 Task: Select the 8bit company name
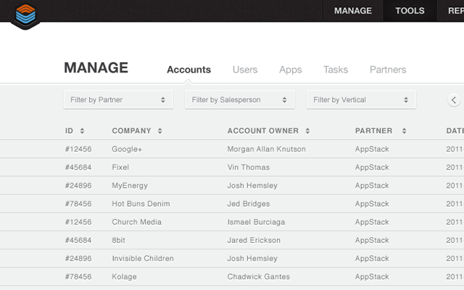click(118, 240)
